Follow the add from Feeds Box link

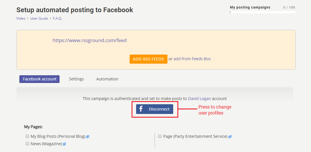[x=192, y=59]
